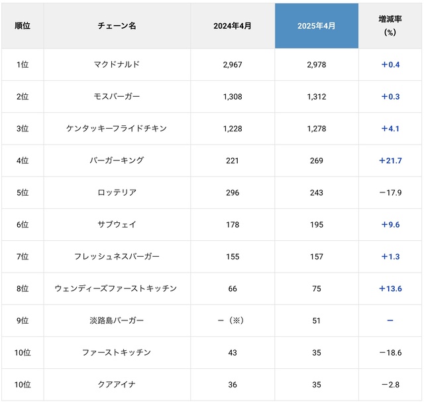Select the value 36 for クアアイナ
424x402 pixels.
point(233,385)
